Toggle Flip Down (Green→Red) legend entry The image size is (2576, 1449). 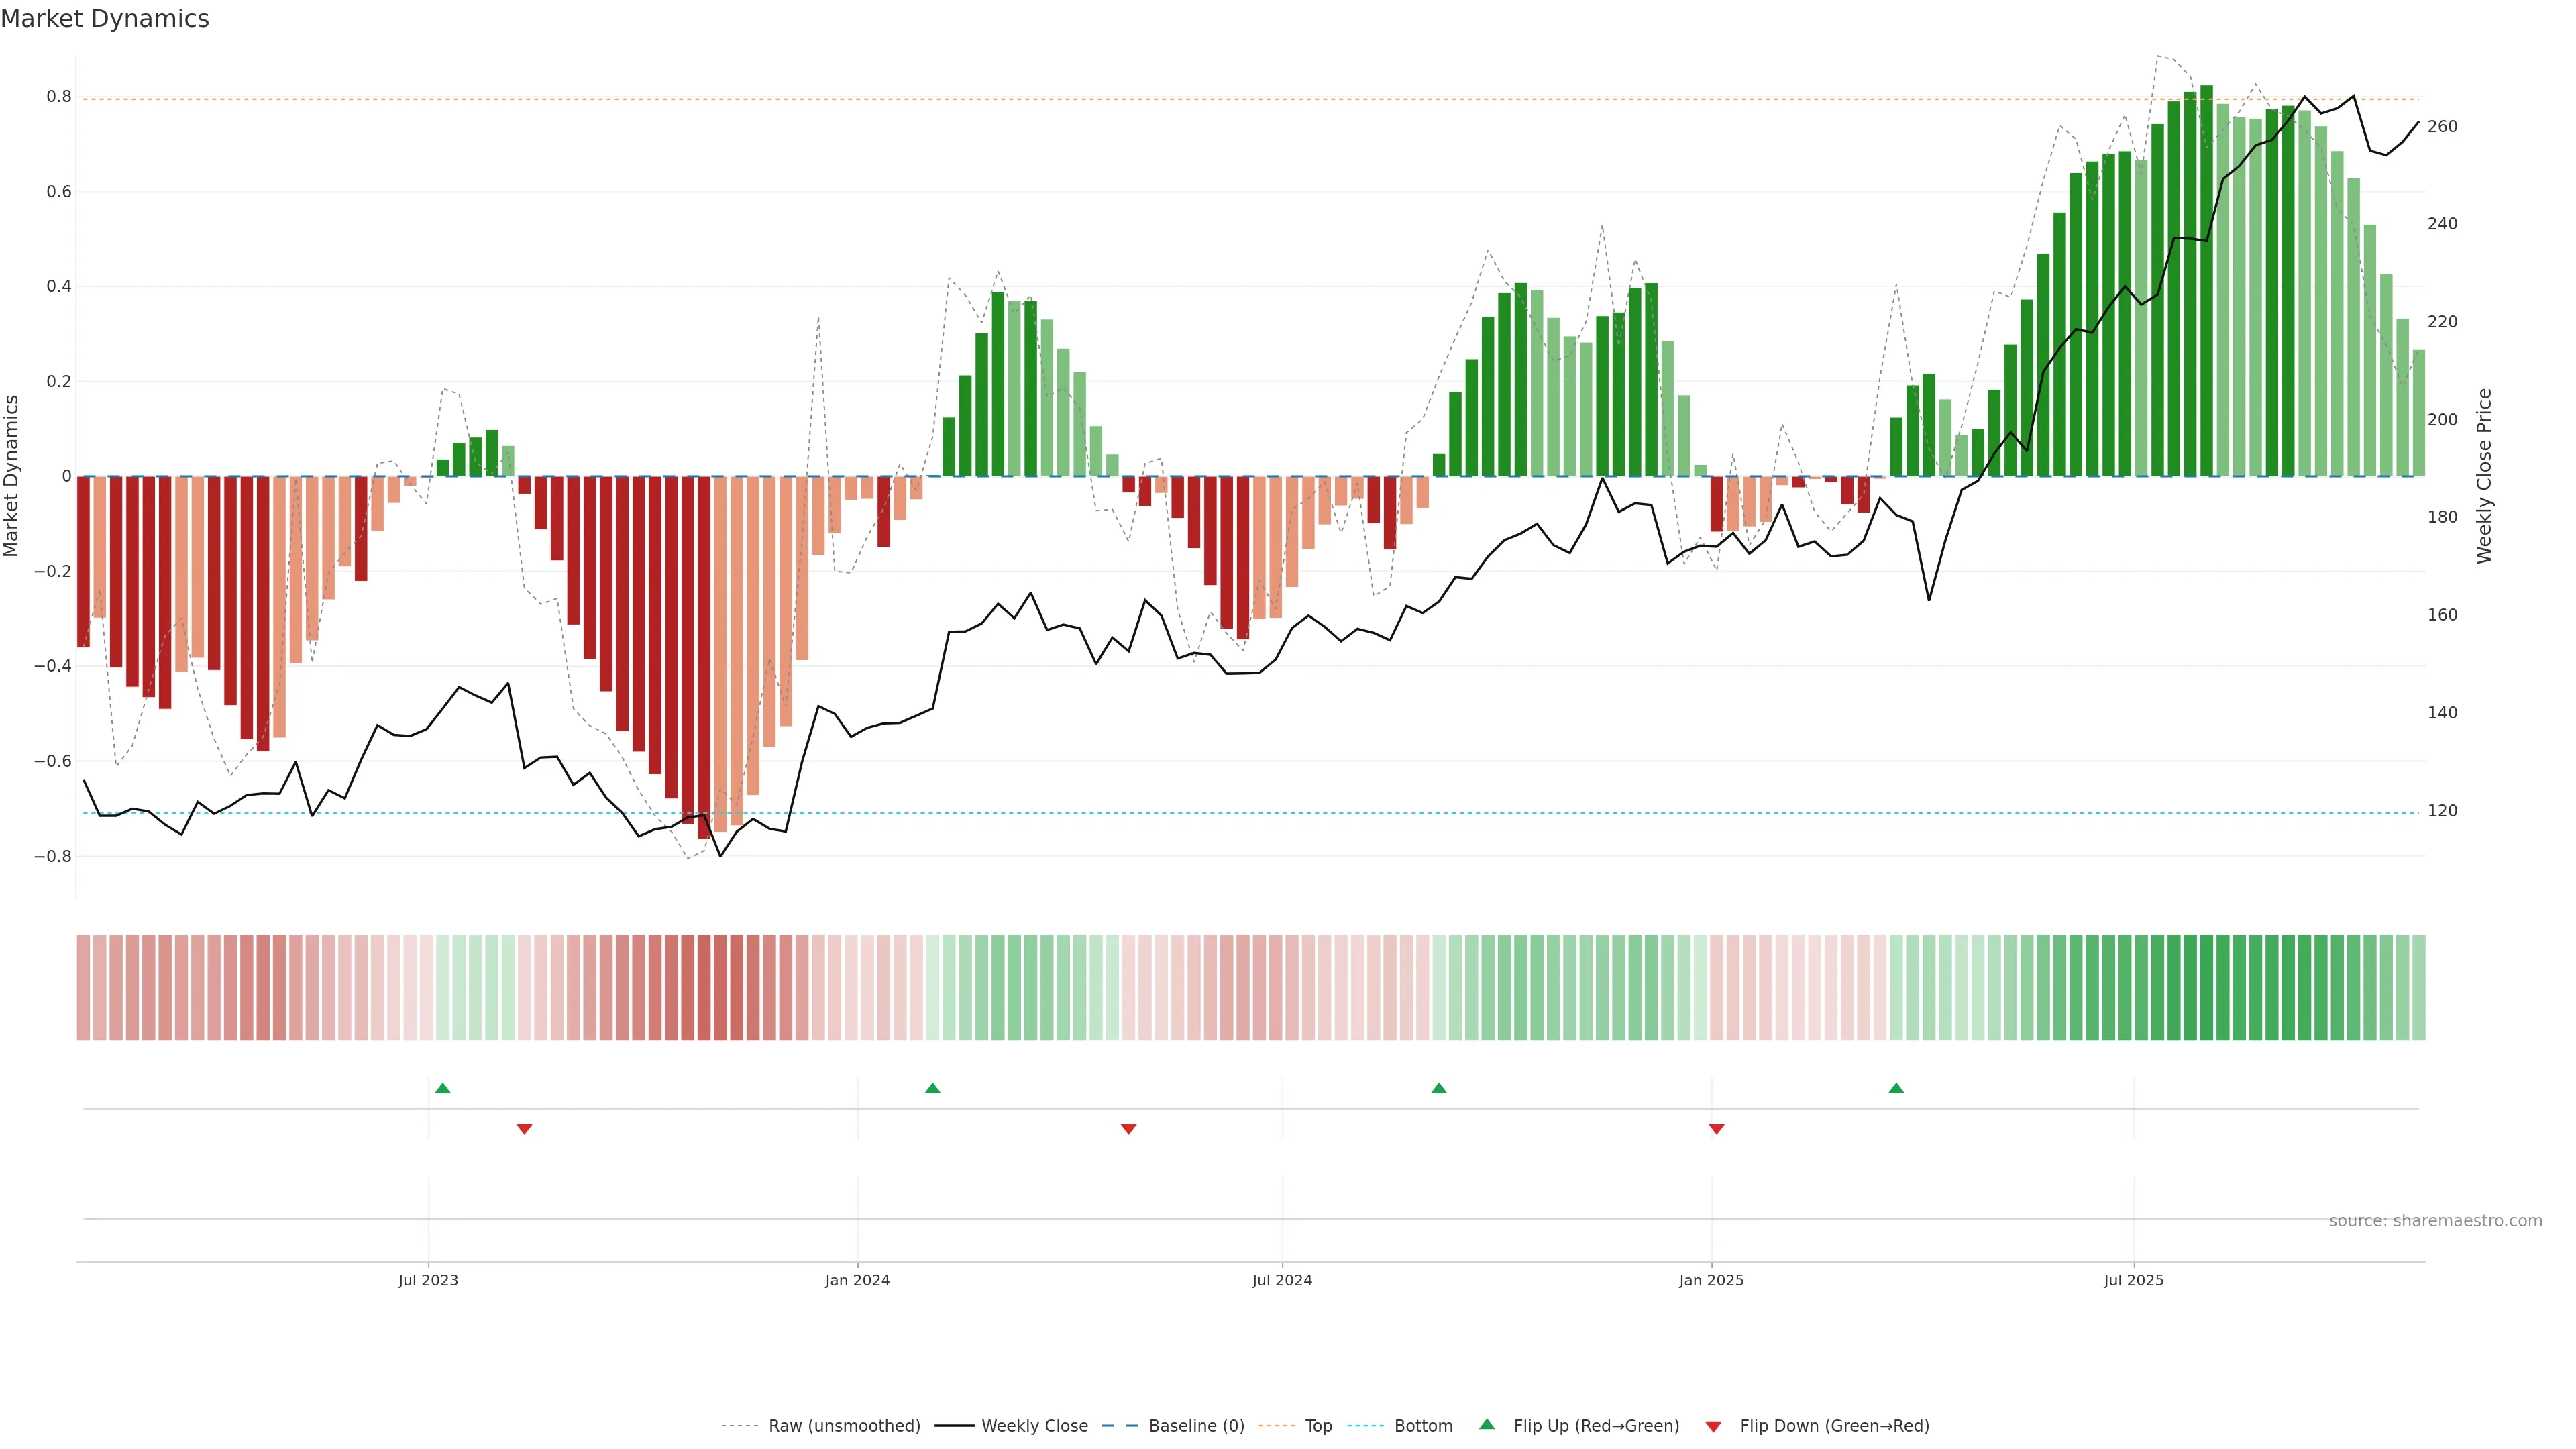click(x=1834, y=1426)
